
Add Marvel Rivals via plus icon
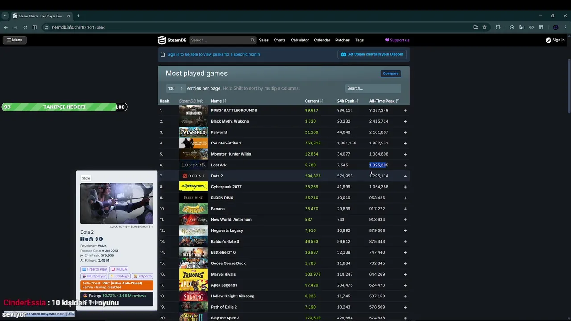pos(405,274)
